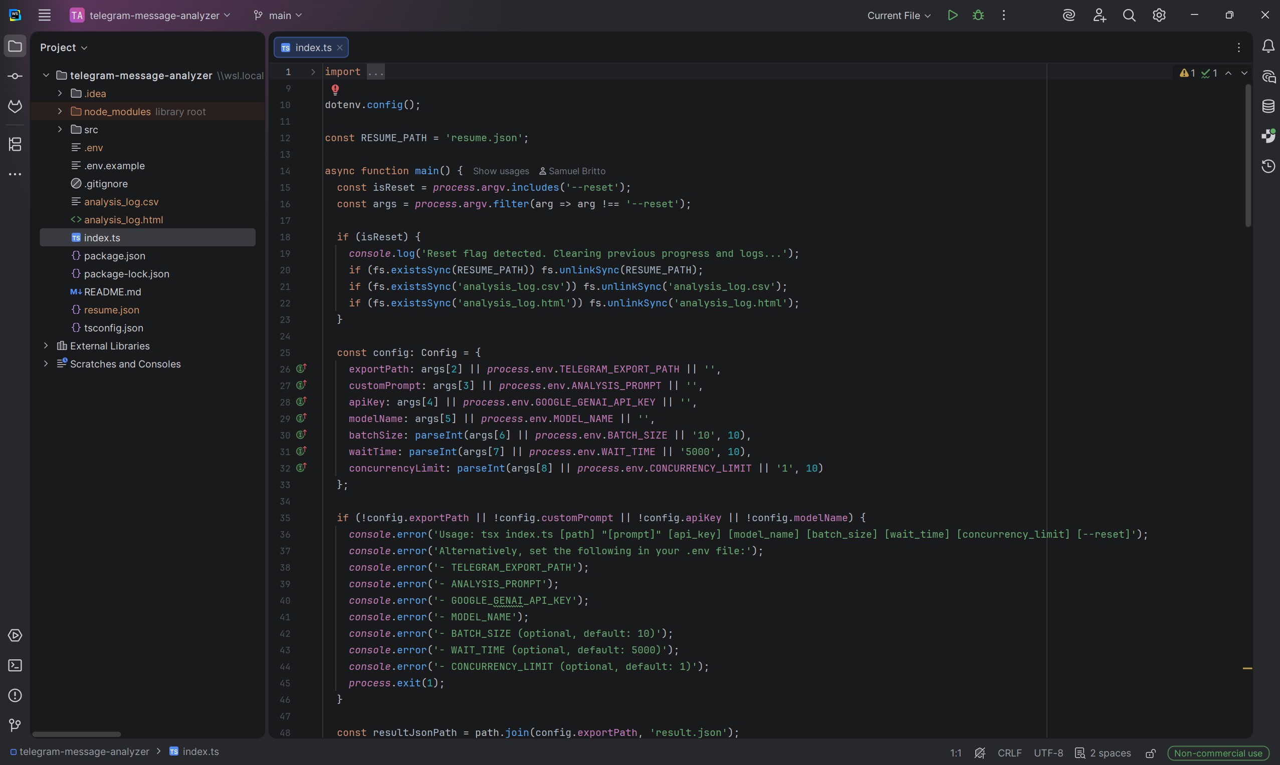Start debugging with the bug icon
This screenshot has height=765, width=1280.
978,16
